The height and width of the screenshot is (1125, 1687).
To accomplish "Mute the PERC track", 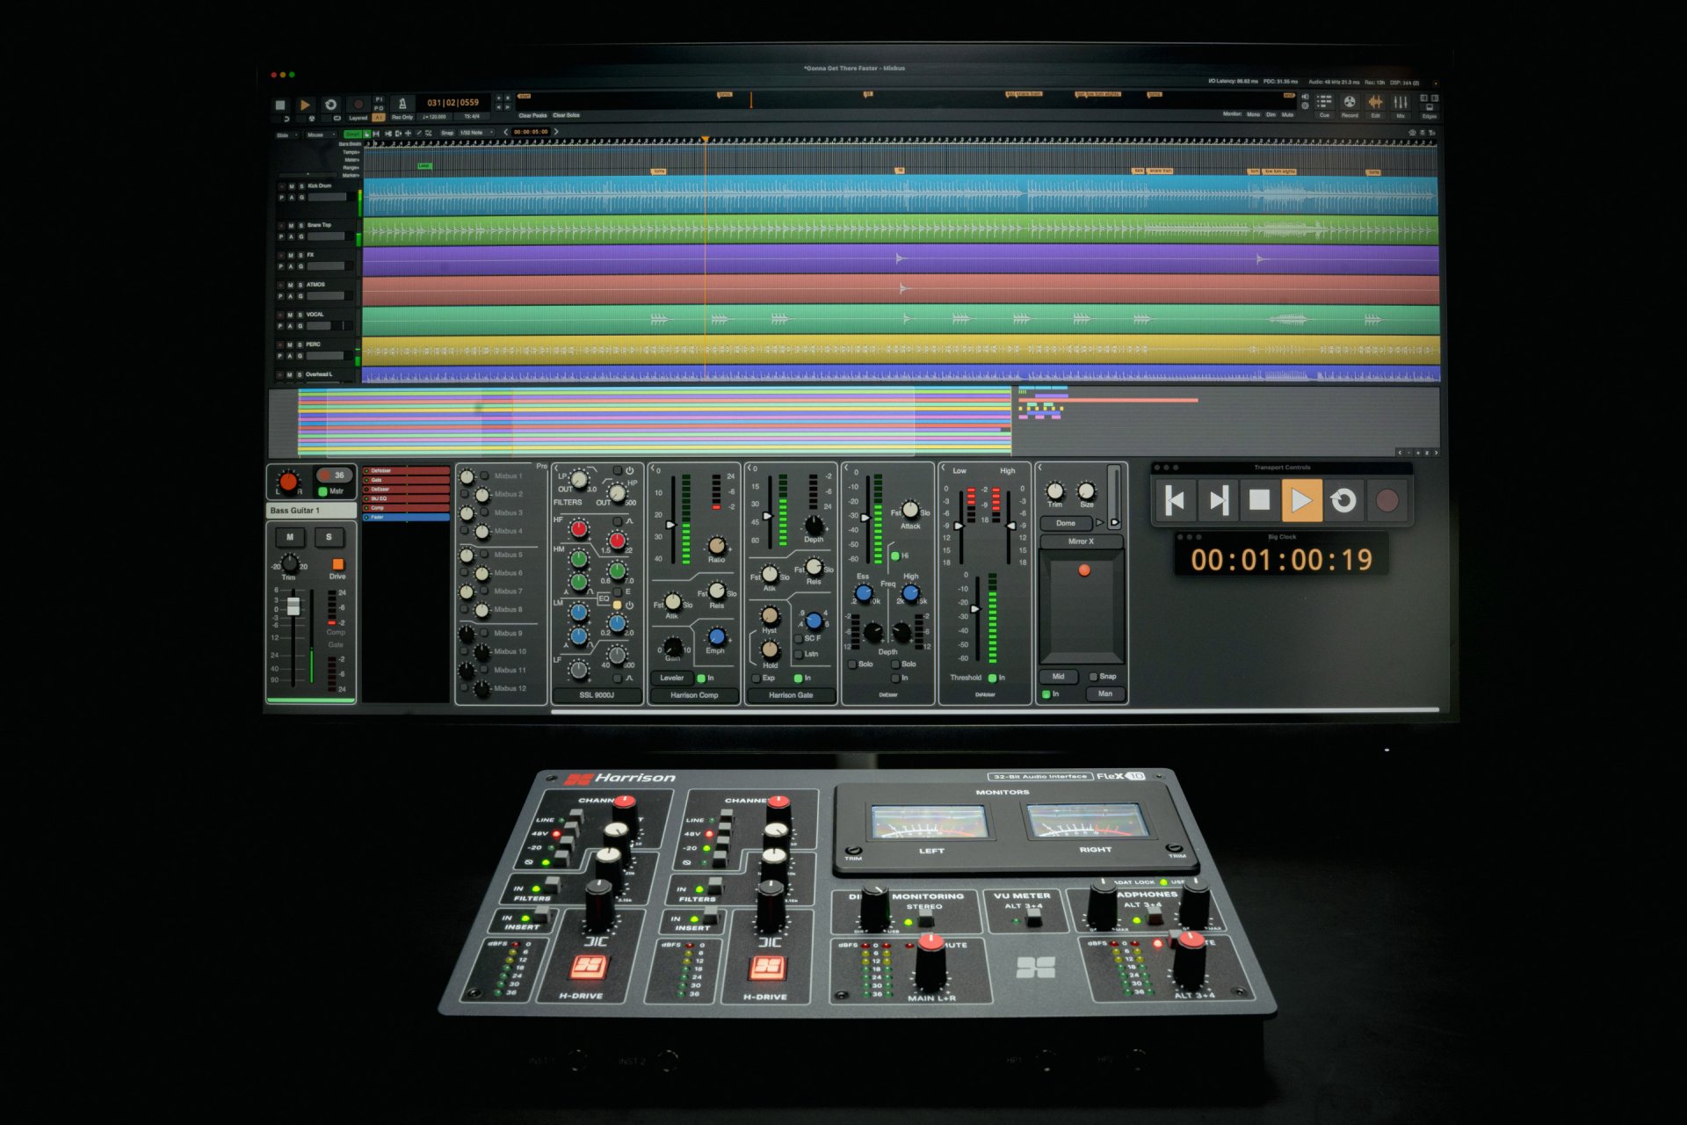I will click(290, 345).
